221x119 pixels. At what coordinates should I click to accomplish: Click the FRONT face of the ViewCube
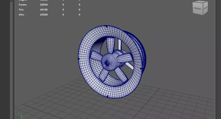pyautogui.click(x=198, y=9)
